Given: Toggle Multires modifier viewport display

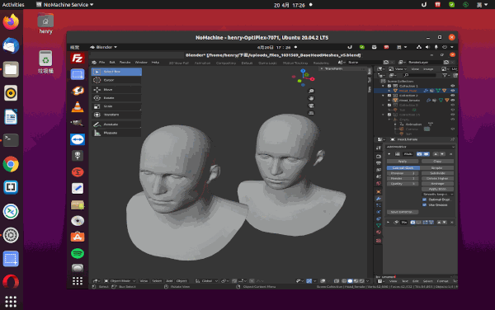Looking at the screenshot, I should pos(427,154).
